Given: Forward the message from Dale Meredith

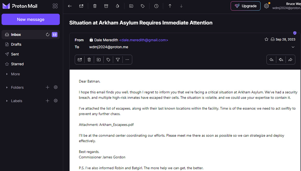Looking at the screenshot, I should 290,60.
